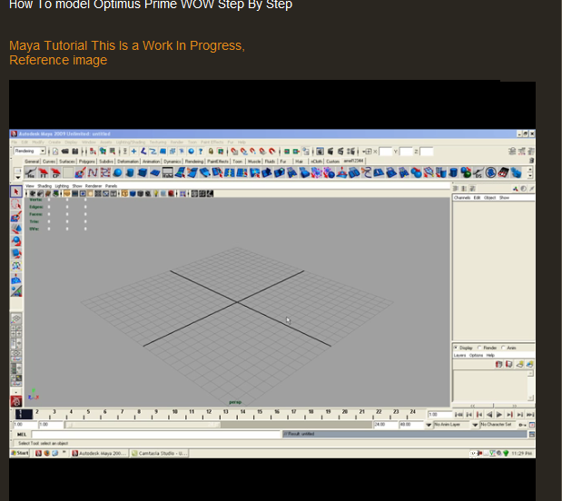Switch to the Dynamics shelf tab
562x501 pixels.
172,162
